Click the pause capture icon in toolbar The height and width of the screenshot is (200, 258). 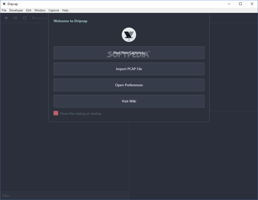(16, 18)
